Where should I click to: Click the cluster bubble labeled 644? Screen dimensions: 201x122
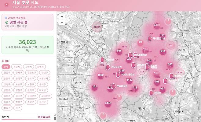click(163, 51)
